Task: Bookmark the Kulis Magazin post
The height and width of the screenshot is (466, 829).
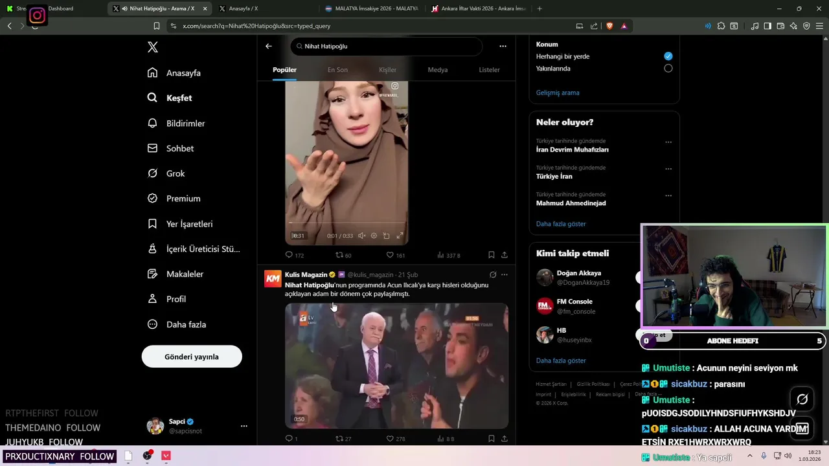Action: (x=492, y=438)
